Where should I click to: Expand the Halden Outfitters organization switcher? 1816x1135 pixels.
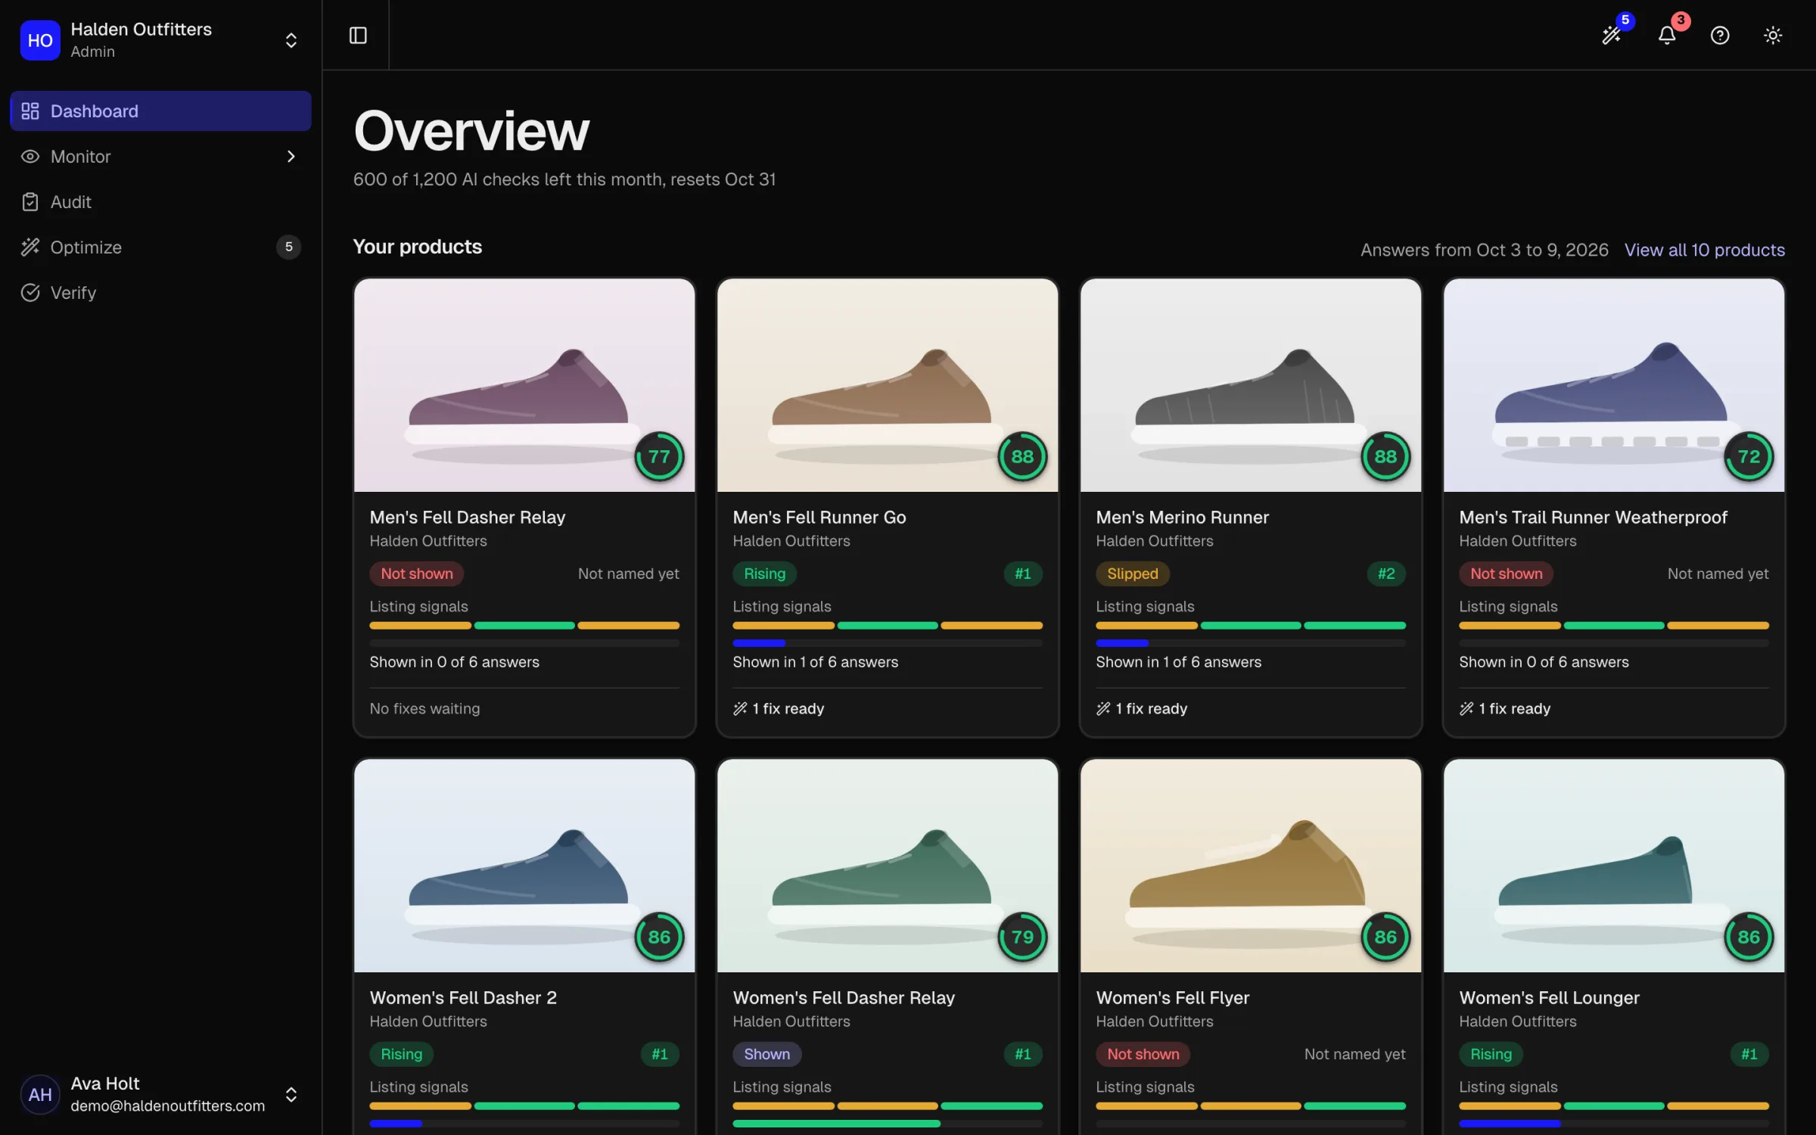[x=291, y=40]
